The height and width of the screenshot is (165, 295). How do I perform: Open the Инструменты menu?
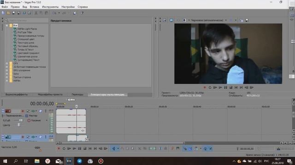50,7
